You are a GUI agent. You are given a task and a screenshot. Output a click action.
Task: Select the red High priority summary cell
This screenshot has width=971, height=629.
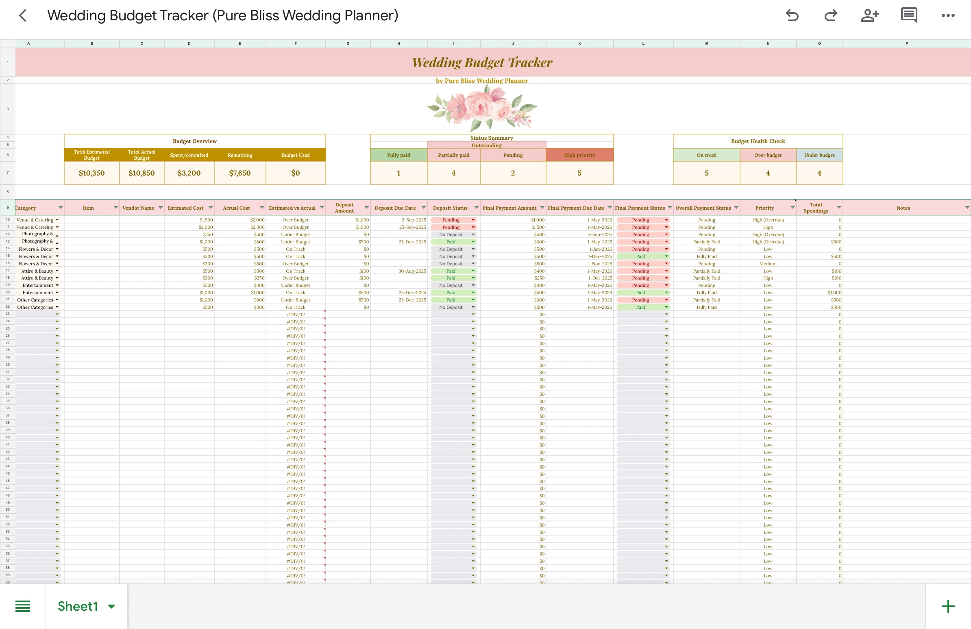(x=579, y=155)
